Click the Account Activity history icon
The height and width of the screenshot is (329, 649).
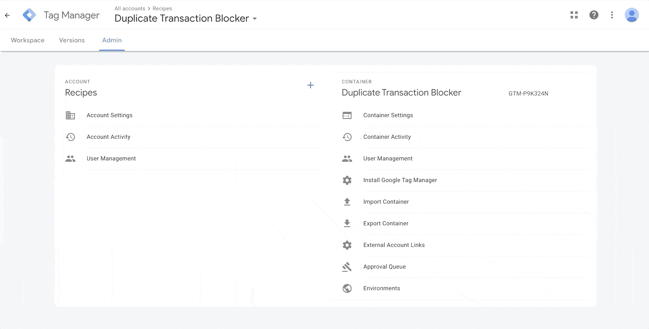pos(70,137)
